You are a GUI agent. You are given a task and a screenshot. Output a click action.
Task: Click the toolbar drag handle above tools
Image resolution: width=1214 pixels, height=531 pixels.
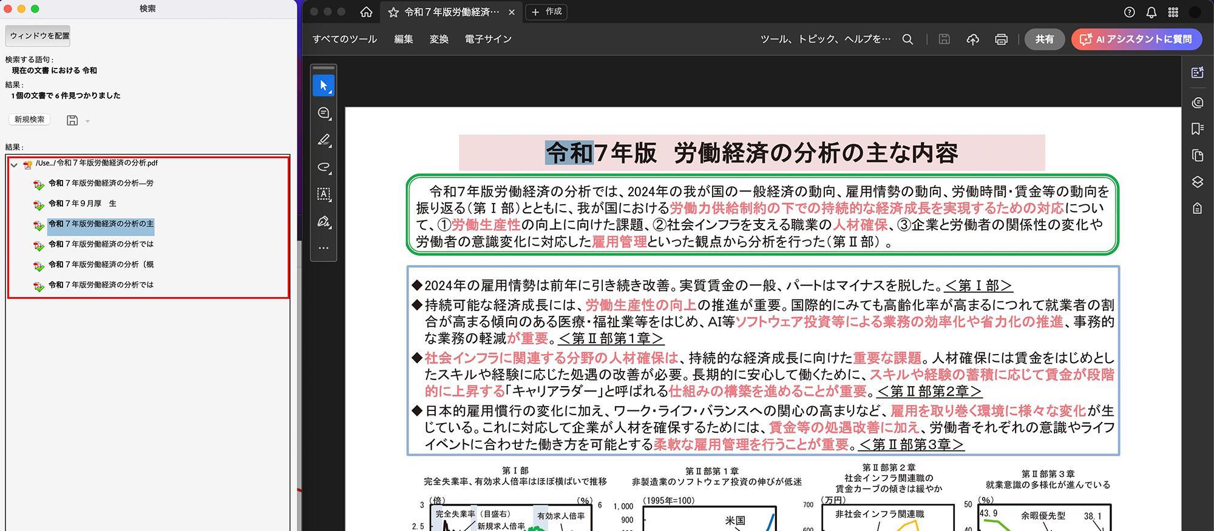click(324, 68)
